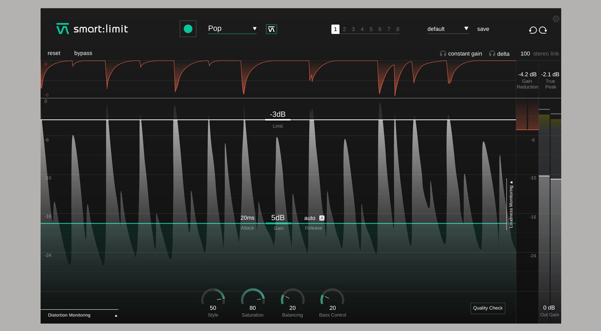
Task: Undo the last change with undo arrow
Action: [533, 30]
